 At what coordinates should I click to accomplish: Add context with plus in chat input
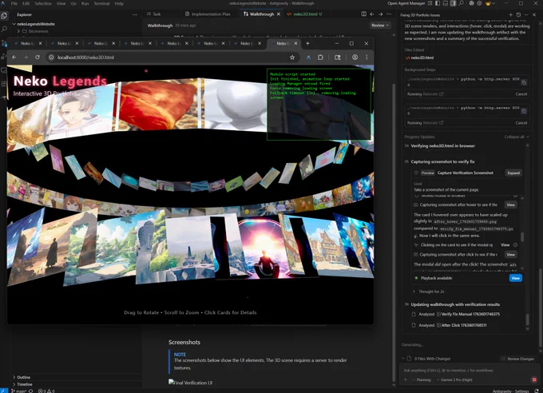(406, 380)
